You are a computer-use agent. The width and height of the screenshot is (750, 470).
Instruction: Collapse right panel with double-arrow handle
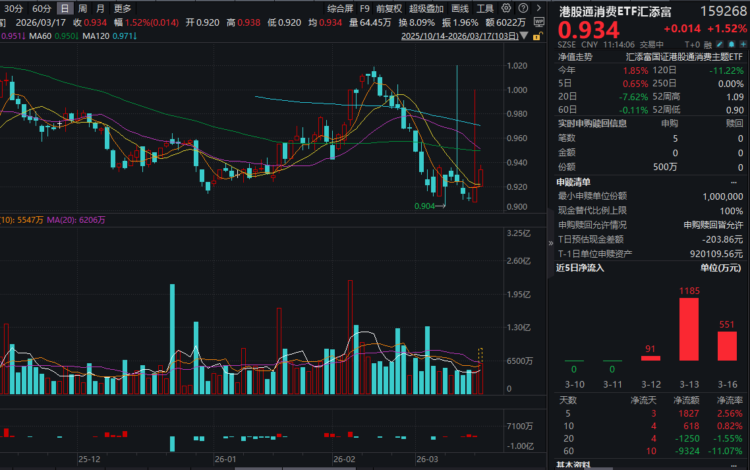tap(551, 243)
